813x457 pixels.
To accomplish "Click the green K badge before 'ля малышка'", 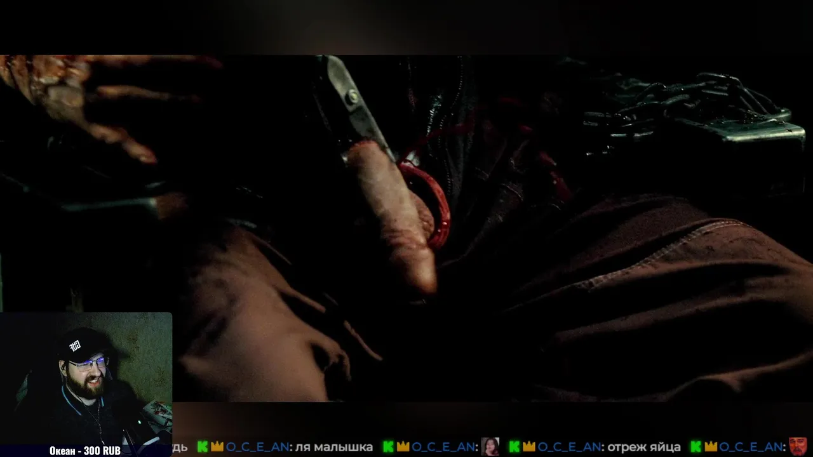I will coord(203,447).
